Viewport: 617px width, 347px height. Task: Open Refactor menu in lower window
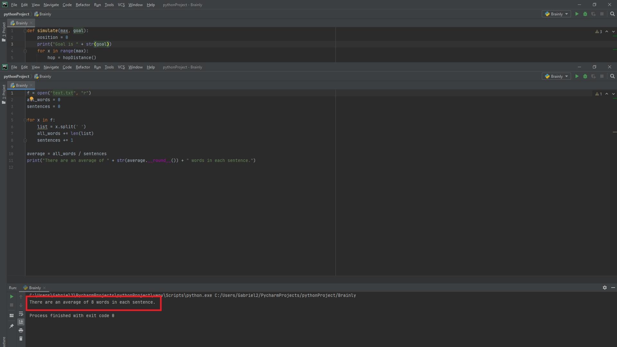click(x=83, y=67)
